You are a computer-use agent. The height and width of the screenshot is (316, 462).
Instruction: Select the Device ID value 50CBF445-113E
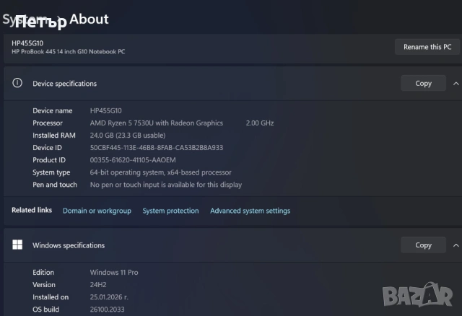click(x=157, y=148)
